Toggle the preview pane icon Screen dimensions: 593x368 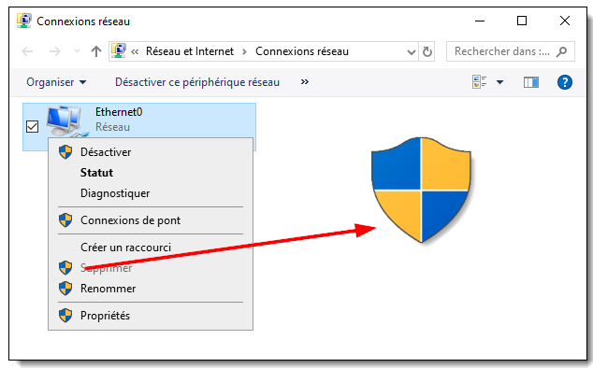(x=531, y=82)
